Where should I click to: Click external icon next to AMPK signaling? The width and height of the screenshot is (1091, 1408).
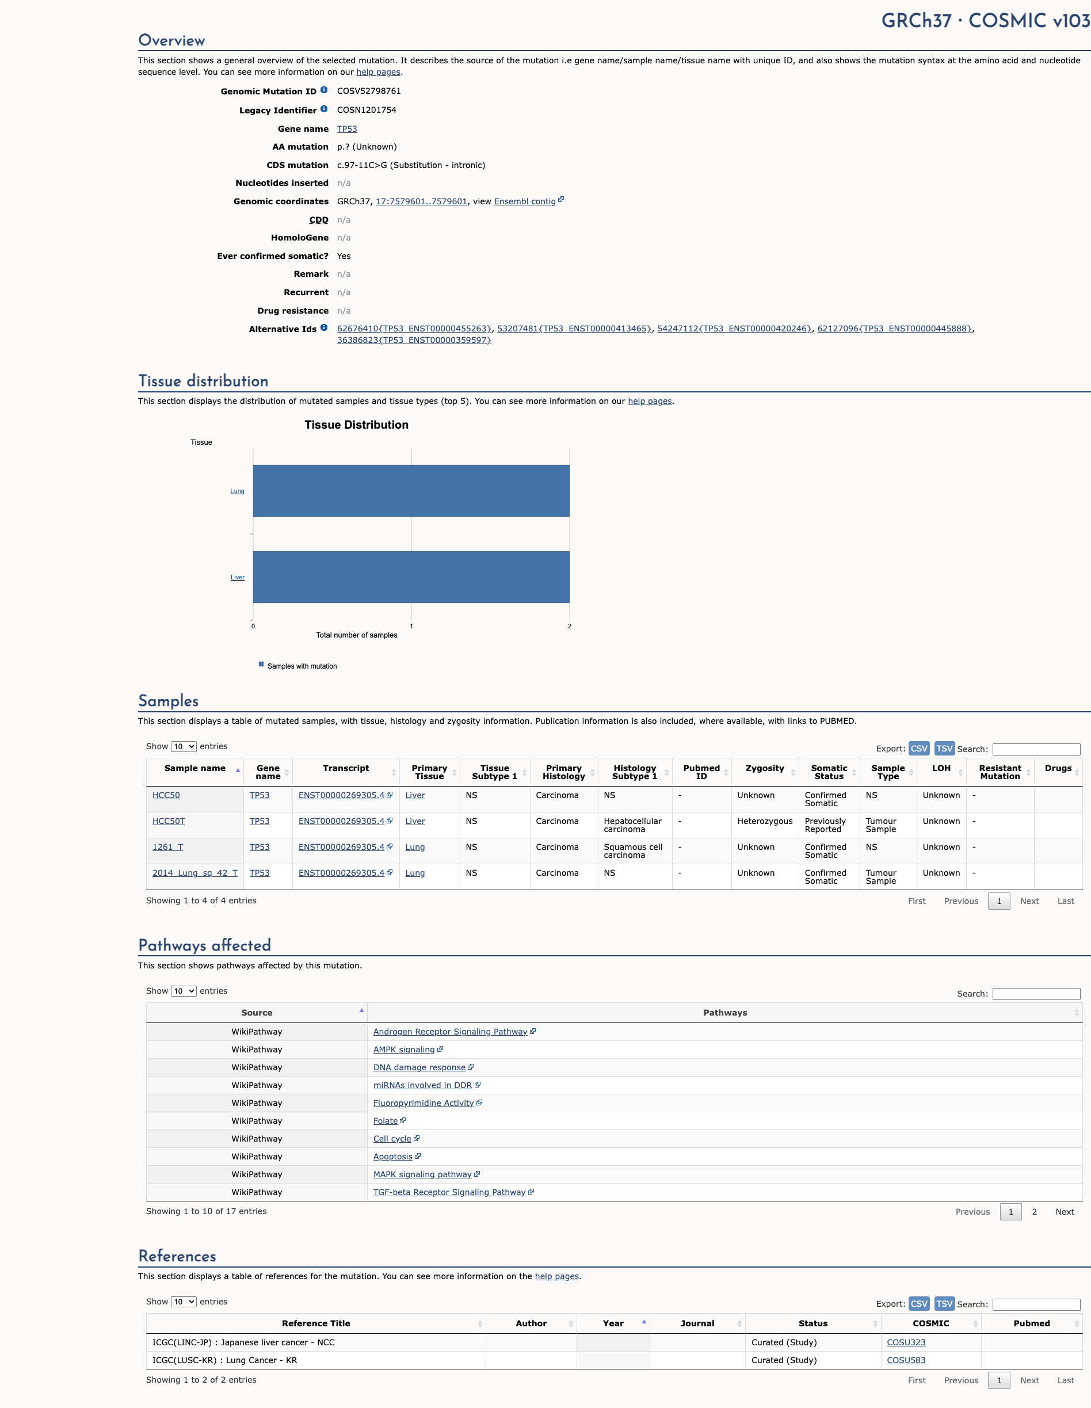coord(440,1049)
